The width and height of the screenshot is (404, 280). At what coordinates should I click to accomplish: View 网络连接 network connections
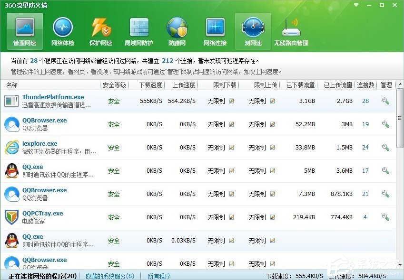click(x=215, y=30)
